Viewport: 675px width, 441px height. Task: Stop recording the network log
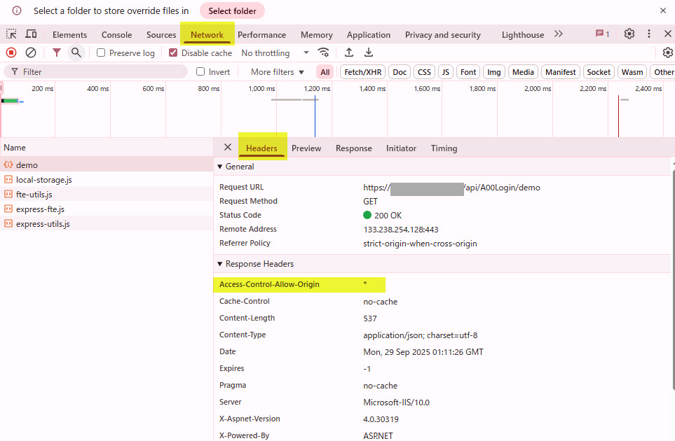coord(11,52)
